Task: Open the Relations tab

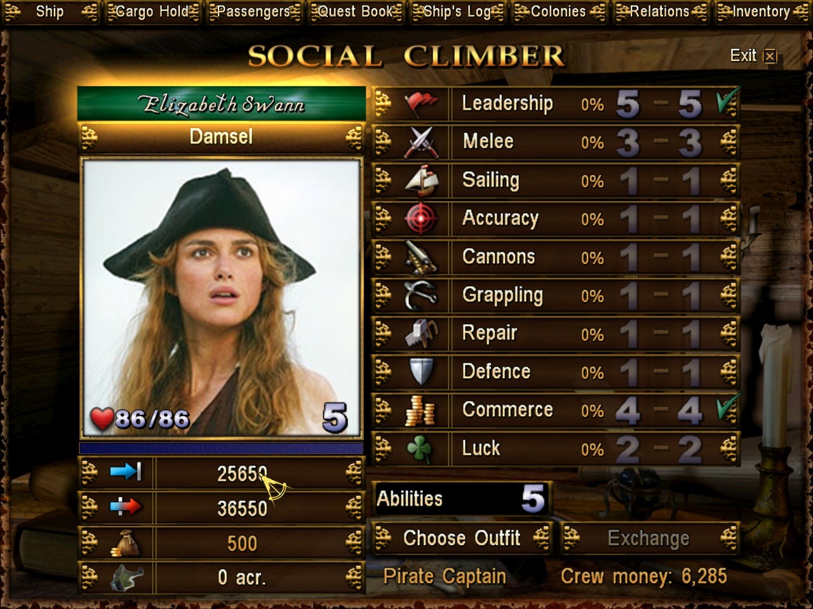Action: click(x=660, y=11)
